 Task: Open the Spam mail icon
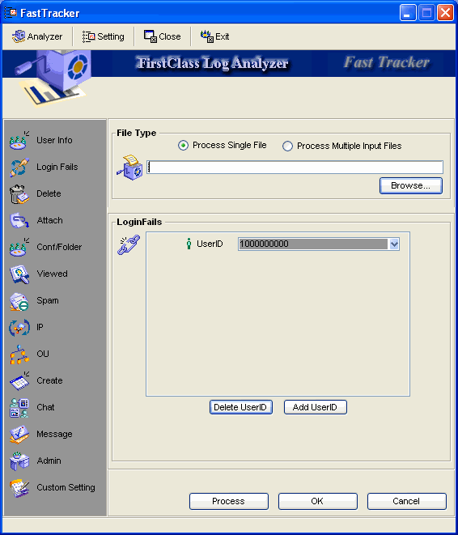(19, 301)
